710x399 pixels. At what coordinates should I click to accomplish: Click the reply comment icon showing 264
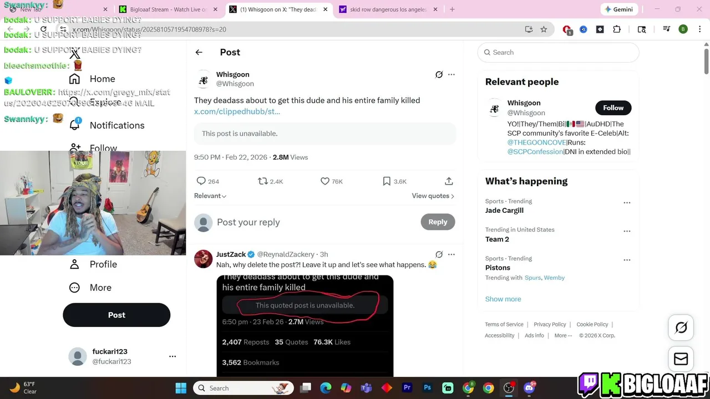click(201, 181)
